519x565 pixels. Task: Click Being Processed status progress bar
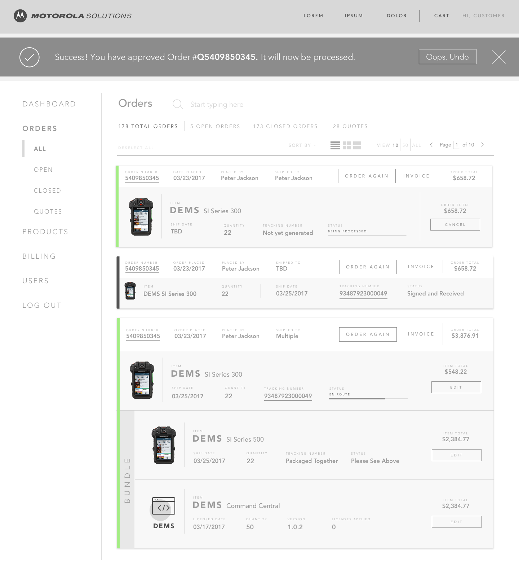coord(367,235)
